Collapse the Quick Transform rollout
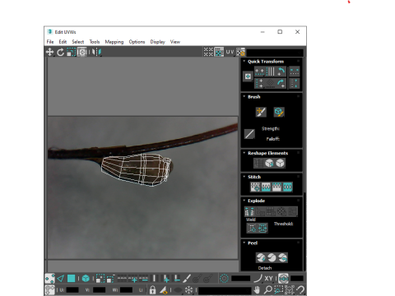The image size is (395, 296). (244, 61)
